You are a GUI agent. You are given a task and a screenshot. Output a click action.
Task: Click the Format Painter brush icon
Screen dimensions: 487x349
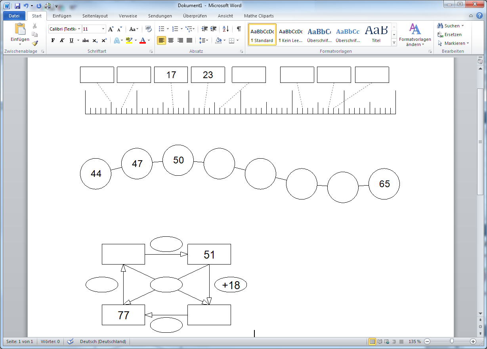(x=35, y=43)
